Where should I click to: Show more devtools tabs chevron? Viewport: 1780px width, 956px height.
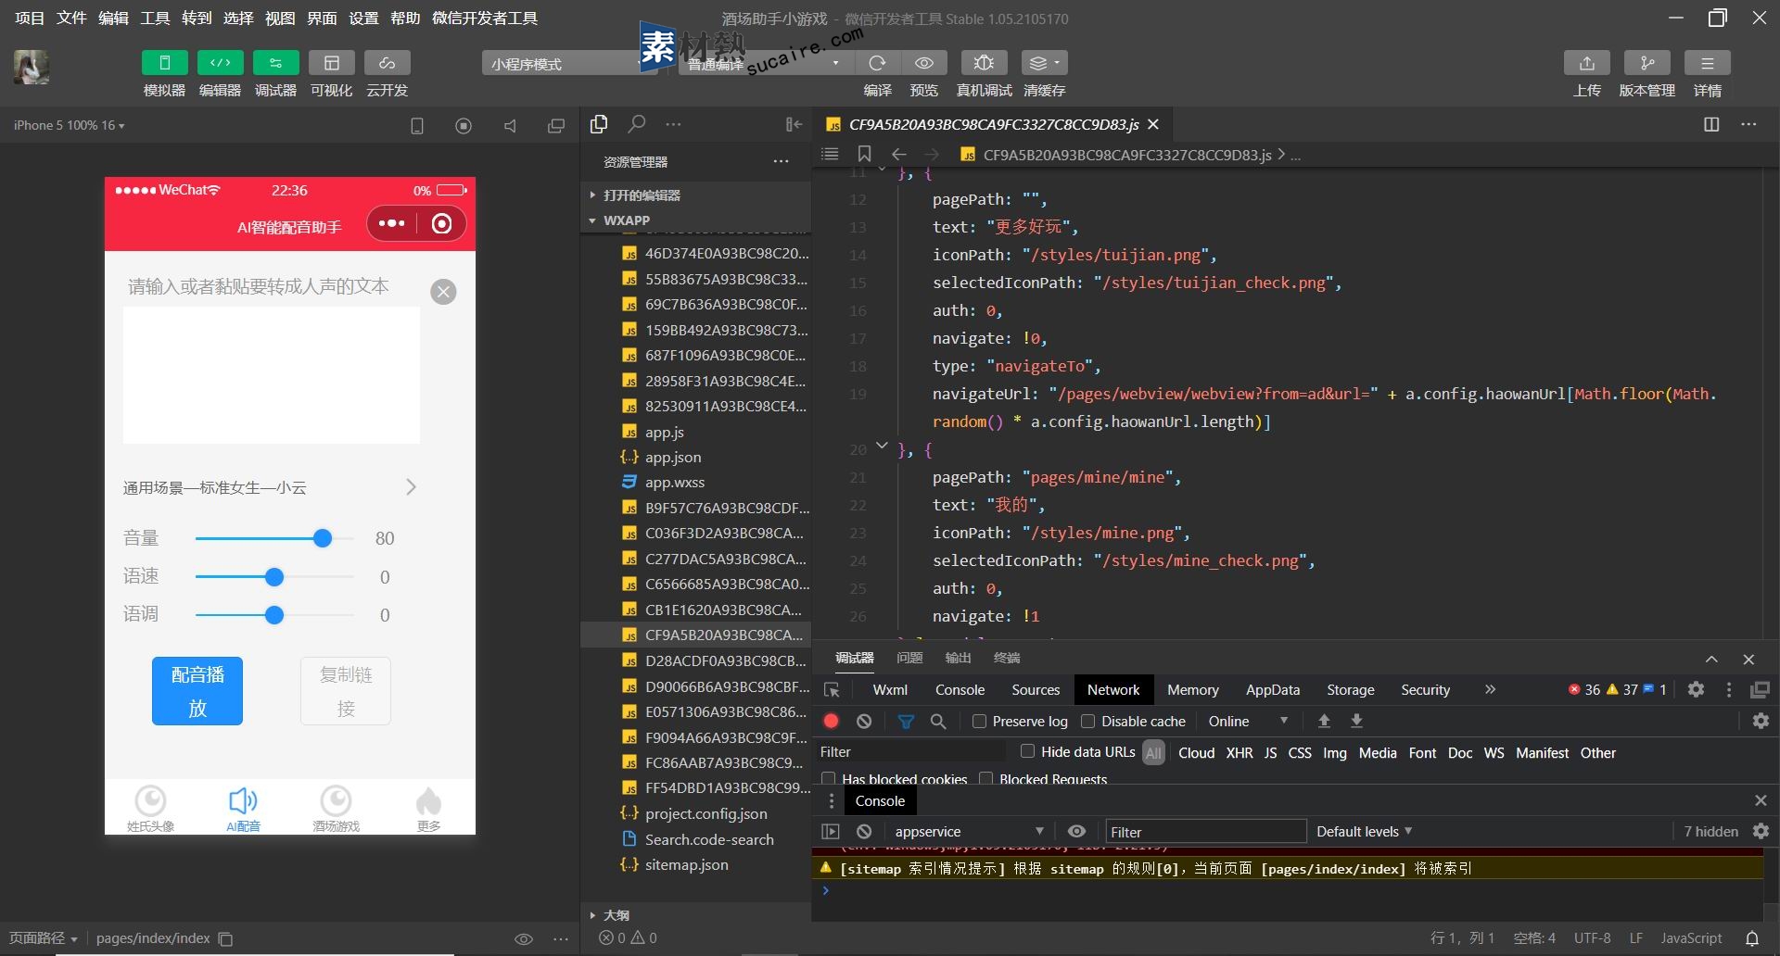1490,689
